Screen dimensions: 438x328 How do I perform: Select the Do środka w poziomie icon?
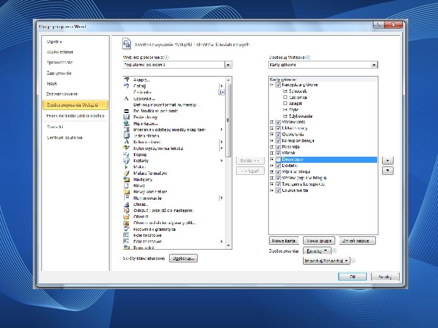[127, 111]
